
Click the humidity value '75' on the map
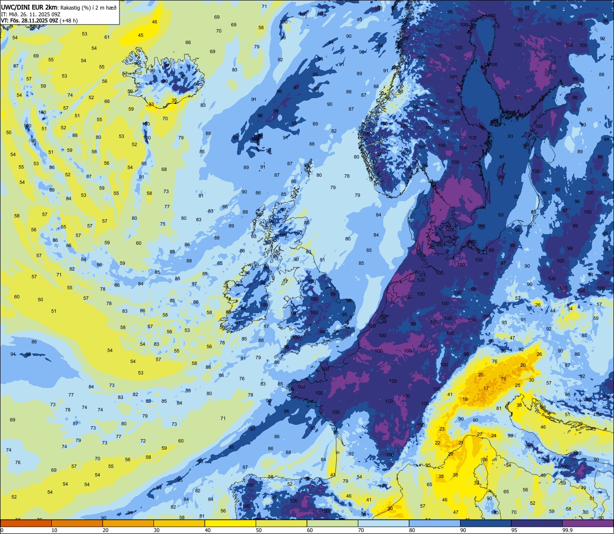[163, 224]
